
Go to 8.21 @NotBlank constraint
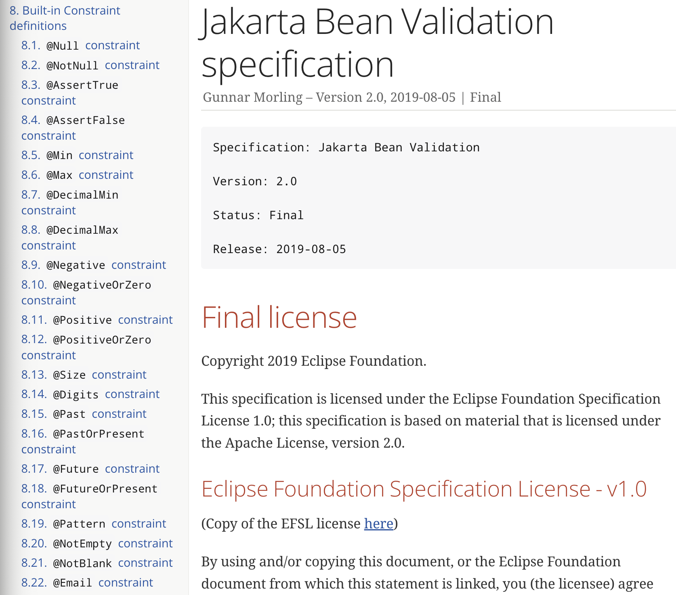(97, 563)
